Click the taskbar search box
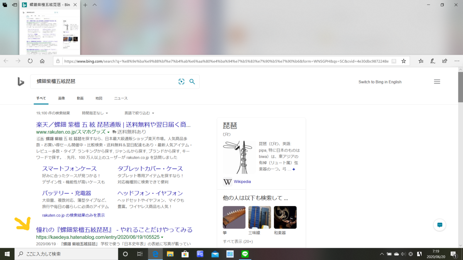 click(x=66, y=254)
